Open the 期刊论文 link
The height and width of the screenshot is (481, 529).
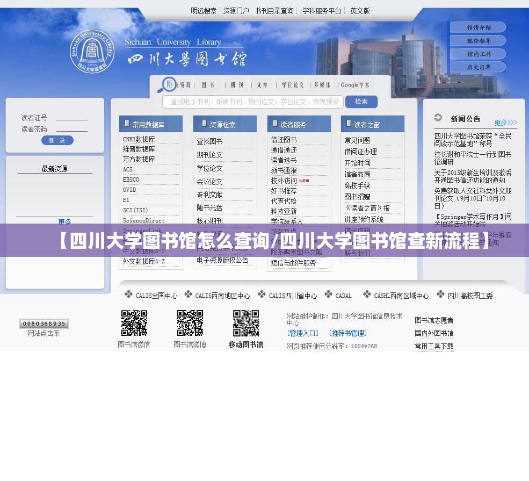[210, 155]
